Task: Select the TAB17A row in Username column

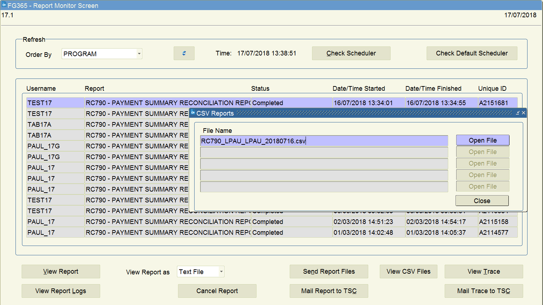Action: (x=55, y=125)
